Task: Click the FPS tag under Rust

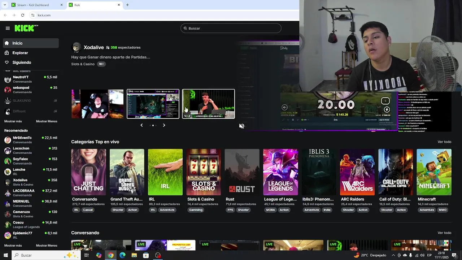Action: 230,210
